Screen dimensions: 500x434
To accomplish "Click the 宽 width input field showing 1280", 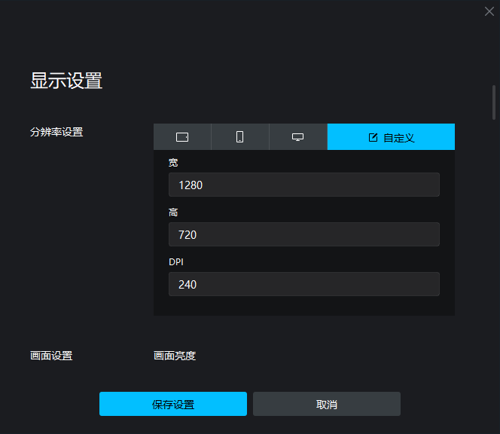I will pyautogui.click(x=304, y=185).
